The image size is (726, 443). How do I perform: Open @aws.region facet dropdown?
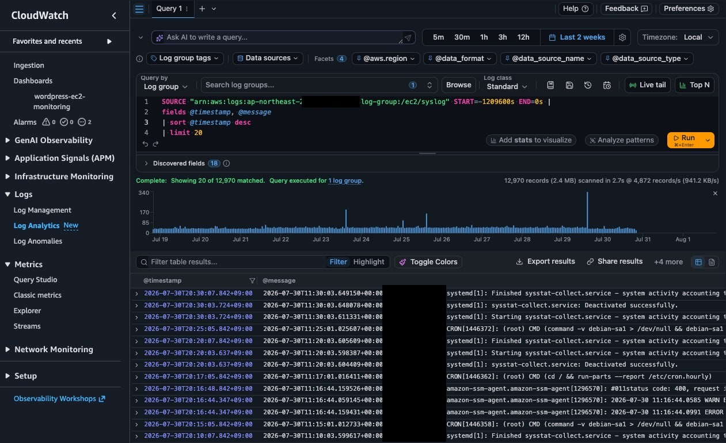tap(385, 59)
